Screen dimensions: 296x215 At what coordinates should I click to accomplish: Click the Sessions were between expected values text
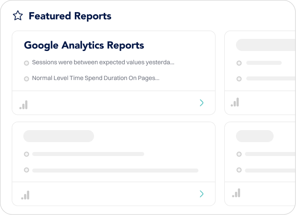[103, 62]
